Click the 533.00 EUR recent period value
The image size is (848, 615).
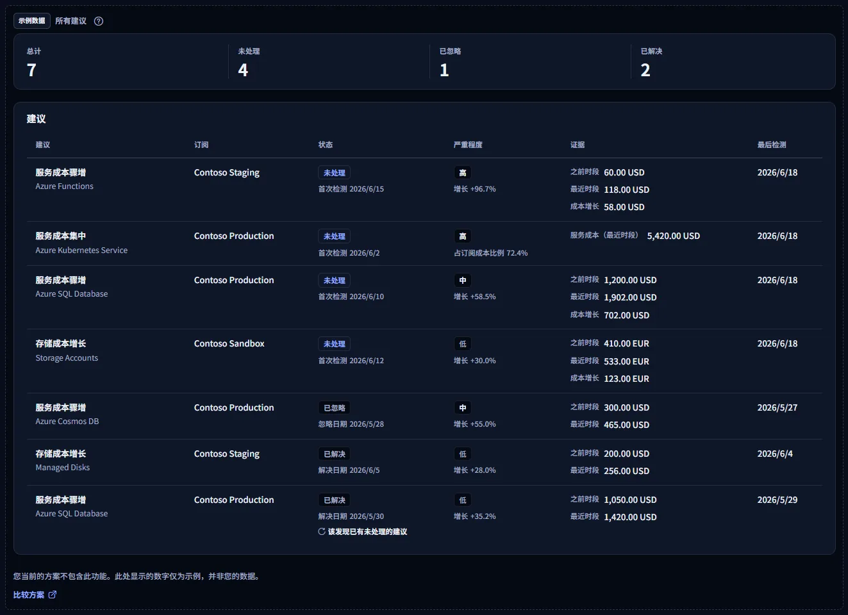coord(626,361)
